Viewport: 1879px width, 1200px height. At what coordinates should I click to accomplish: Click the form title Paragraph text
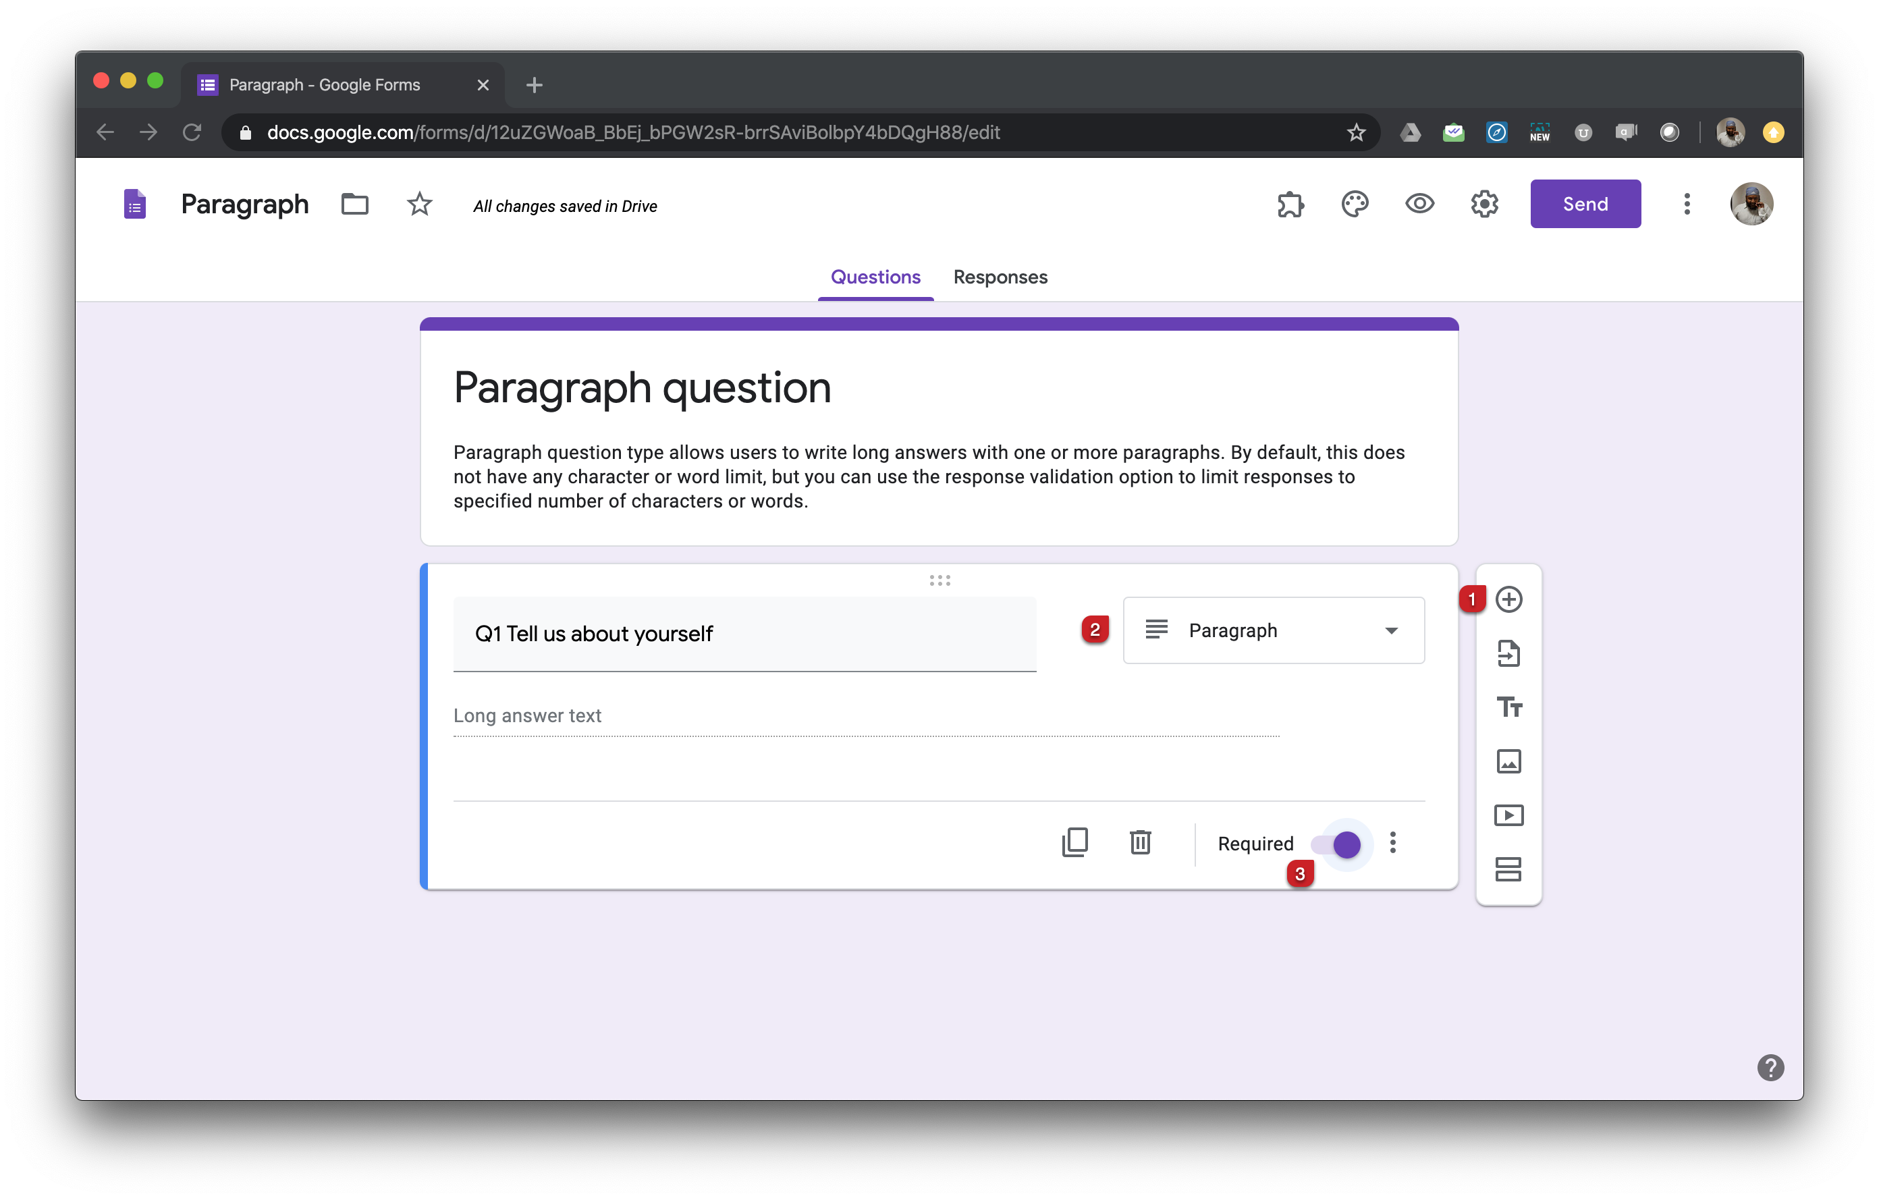(x=244, y=202)
